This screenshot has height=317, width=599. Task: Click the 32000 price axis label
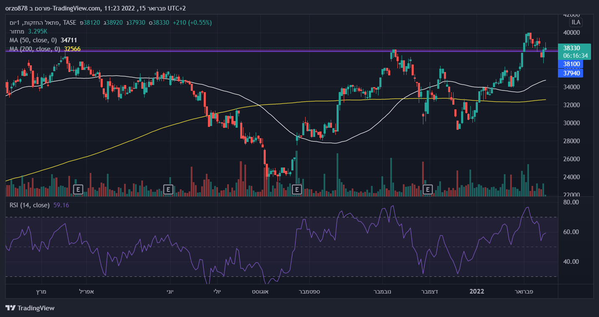571,105
